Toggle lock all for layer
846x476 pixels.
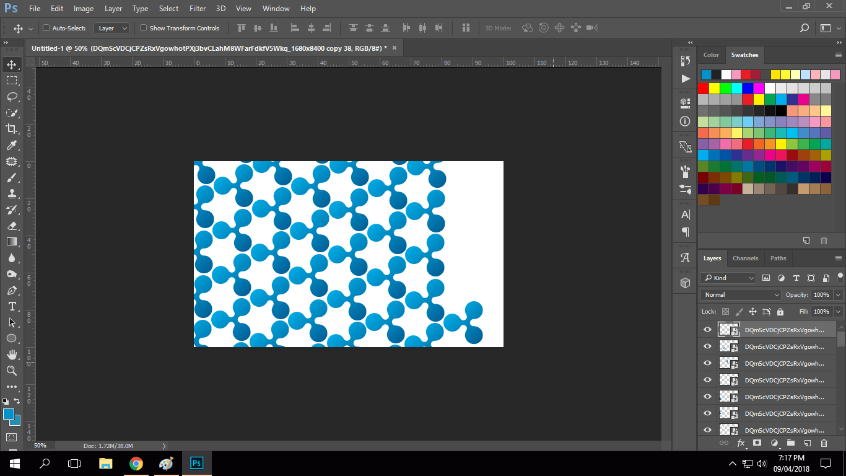click(x=780, y=312)
